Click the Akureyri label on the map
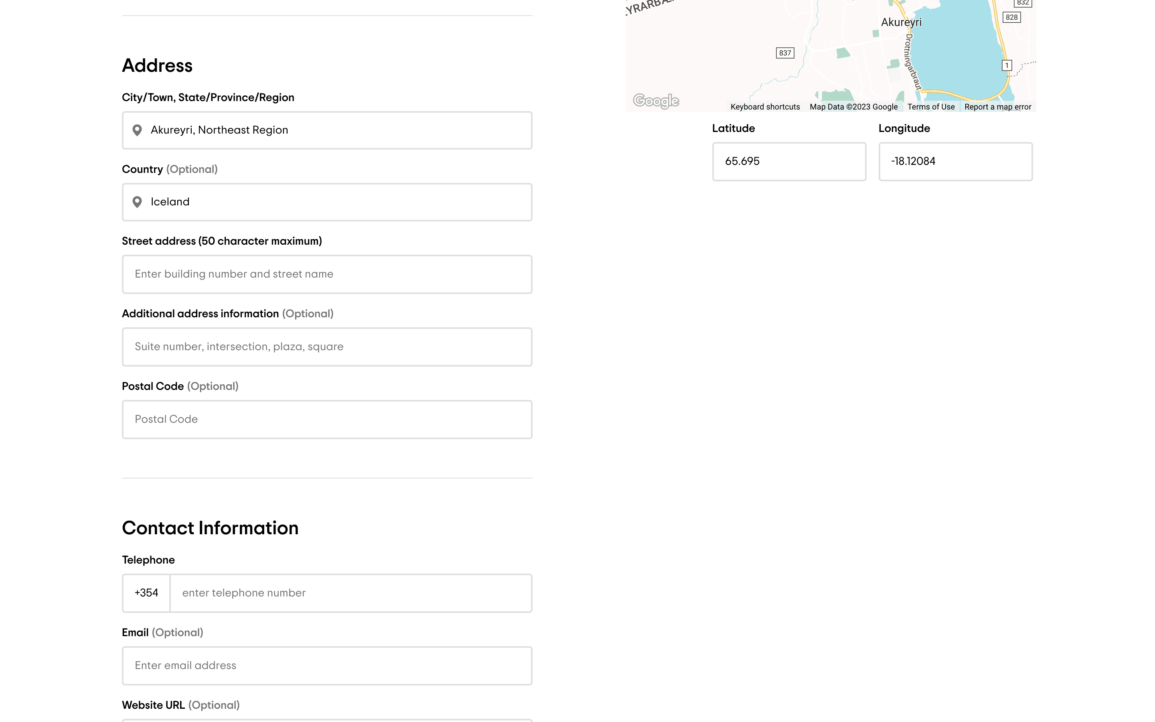 click(x=901, y=22)
